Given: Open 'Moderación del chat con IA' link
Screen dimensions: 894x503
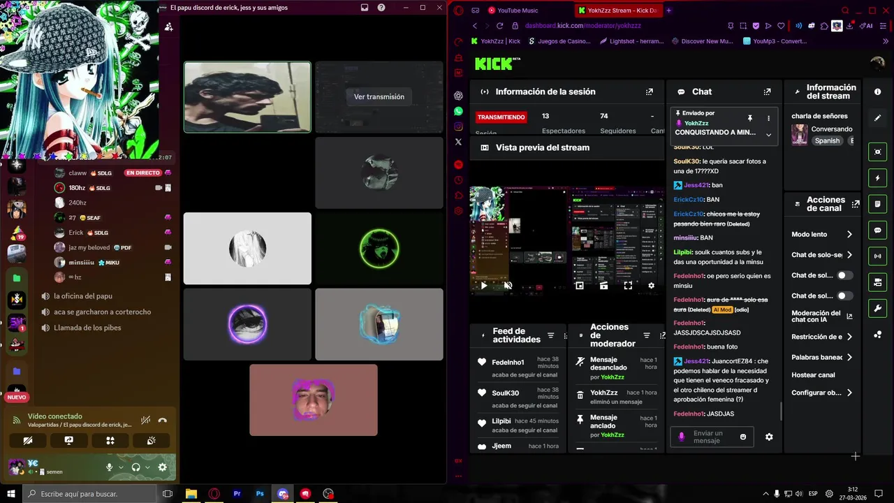Looking at the screenshot, I should pyautogui.click(x=821, y=316).
